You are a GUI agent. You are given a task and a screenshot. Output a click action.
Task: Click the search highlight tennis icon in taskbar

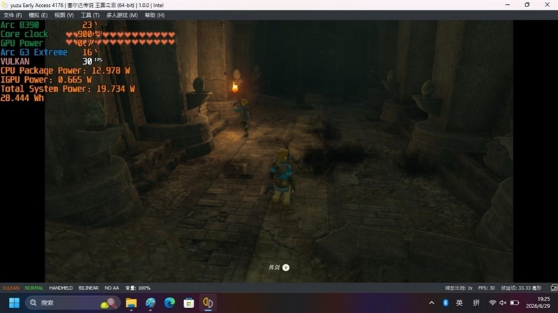click(x=109, y=303)
